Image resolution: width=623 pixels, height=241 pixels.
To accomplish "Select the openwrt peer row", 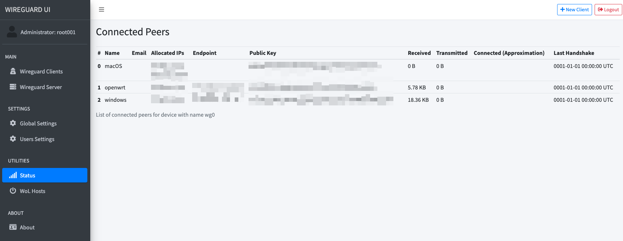I will click(x=358, y=87).
